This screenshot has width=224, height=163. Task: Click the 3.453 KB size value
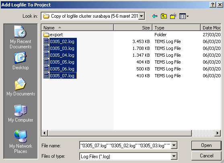coord(141,41)
